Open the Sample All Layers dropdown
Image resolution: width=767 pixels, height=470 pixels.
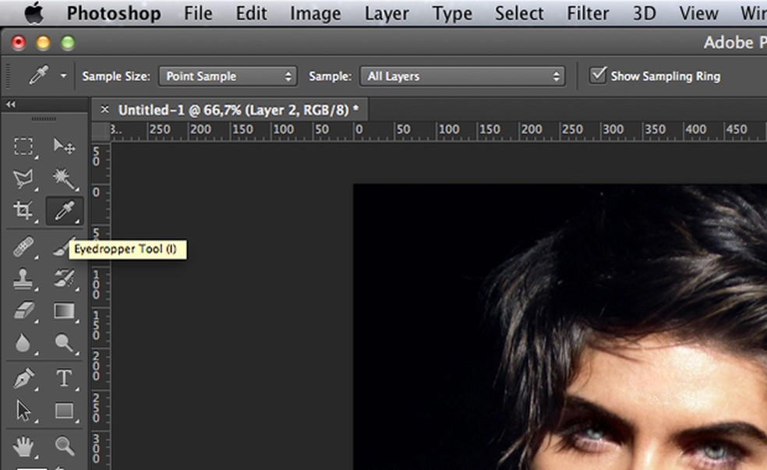pyautogui.click(x=462, y=76)
